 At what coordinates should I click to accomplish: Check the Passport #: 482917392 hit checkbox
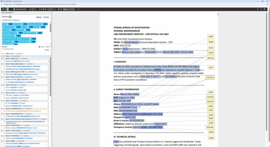[x=4, y=61]
